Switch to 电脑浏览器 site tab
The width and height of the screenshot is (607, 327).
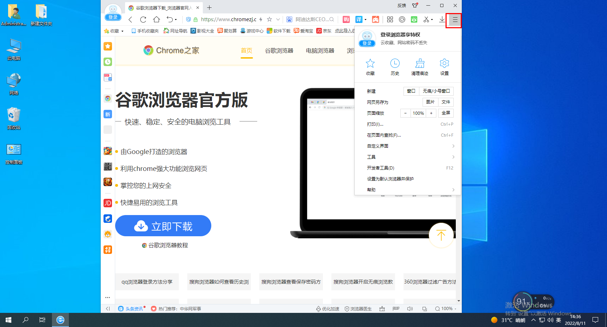pyautogui.click(x=320, y=50)
